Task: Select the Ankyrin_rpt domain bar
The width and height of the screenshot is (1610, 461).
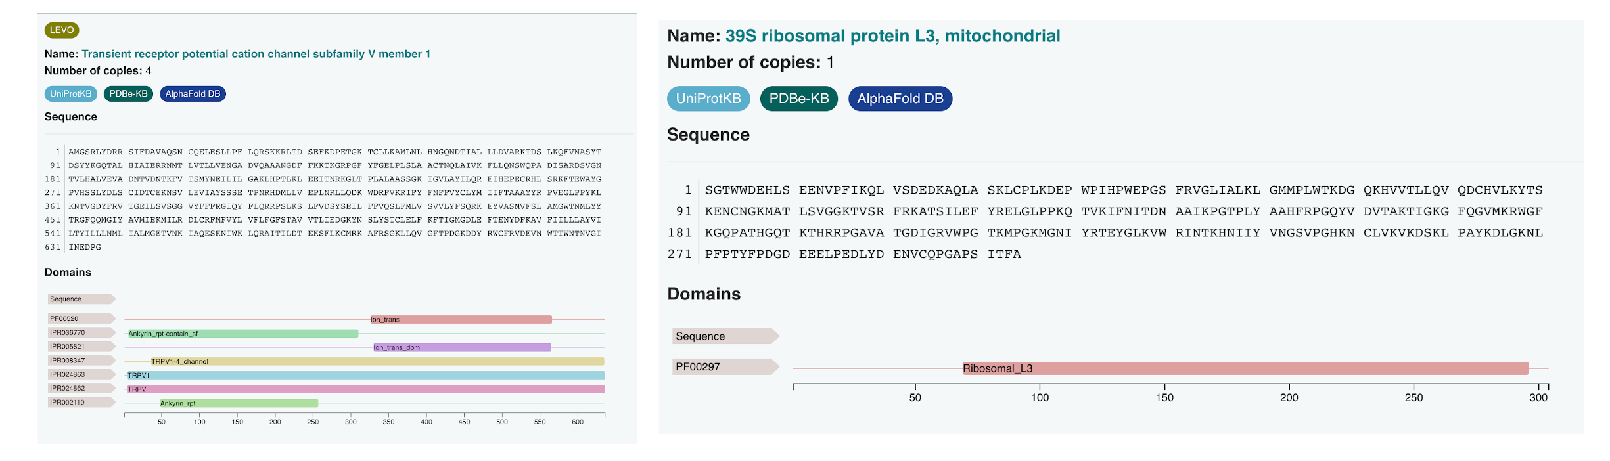Action: point(239,403)
